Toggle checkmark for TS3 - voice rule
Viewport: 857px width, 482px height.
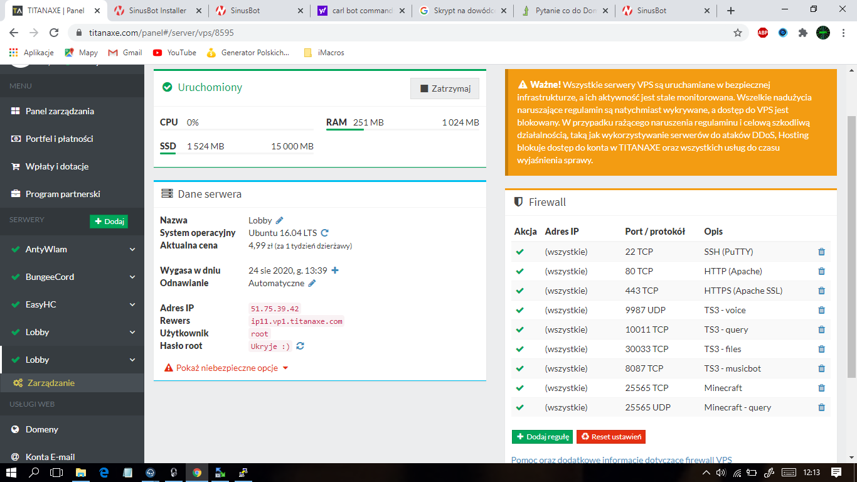[519, 310]
